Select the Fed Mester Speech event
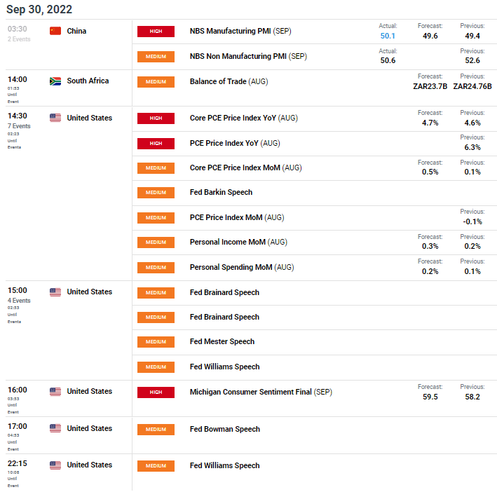 (222, 342)
